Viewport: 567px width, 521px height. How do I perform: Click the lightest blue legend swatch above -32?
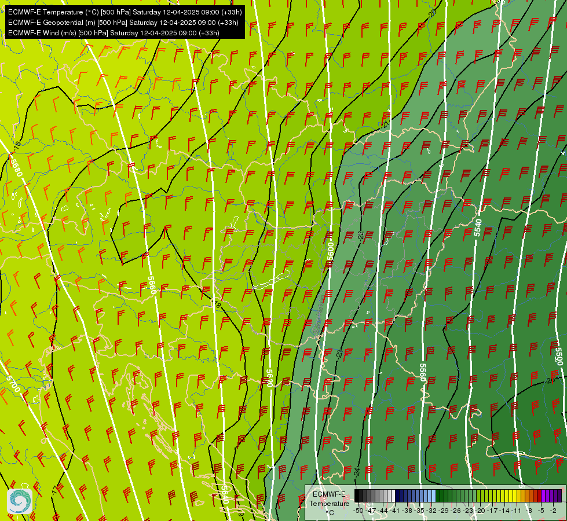pyautogui.click(x=434, y=496)
